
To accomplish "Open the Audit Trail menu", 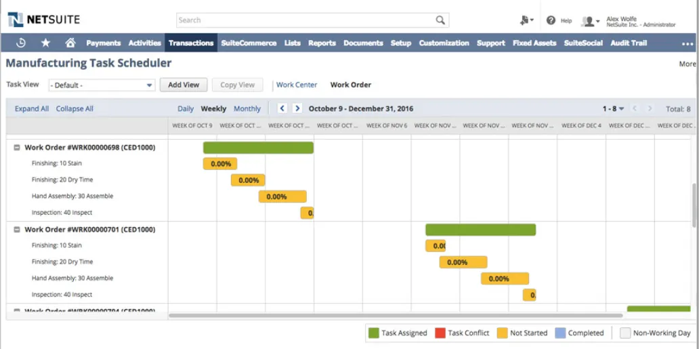I will [629, 43].
